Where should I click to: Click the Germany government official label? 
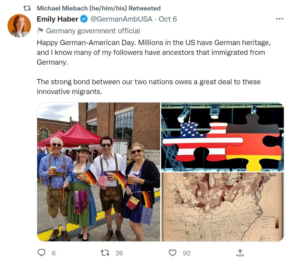pyautogui.click(x=93, y=31)
